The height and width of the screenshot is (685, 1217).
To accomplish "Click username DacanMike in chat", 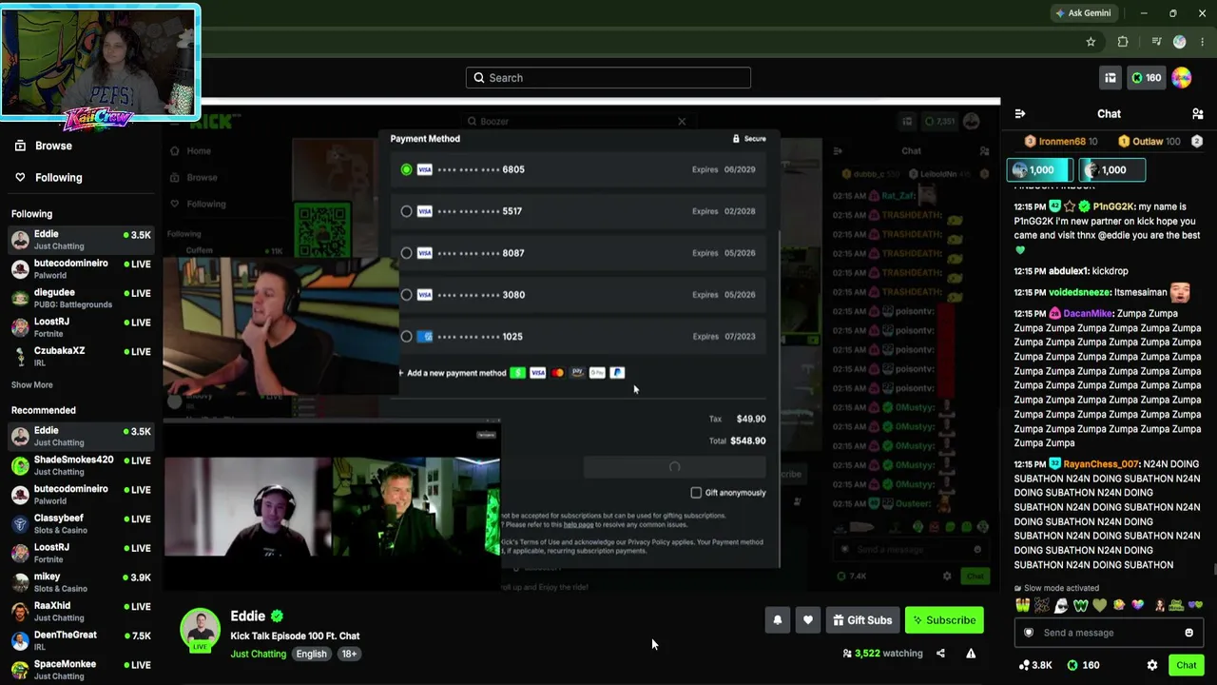I will click(x=1088, y=313).
